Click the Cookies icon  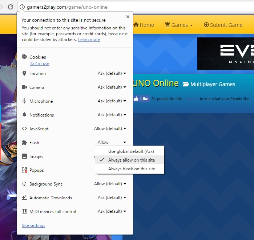(x=24, y=57)
